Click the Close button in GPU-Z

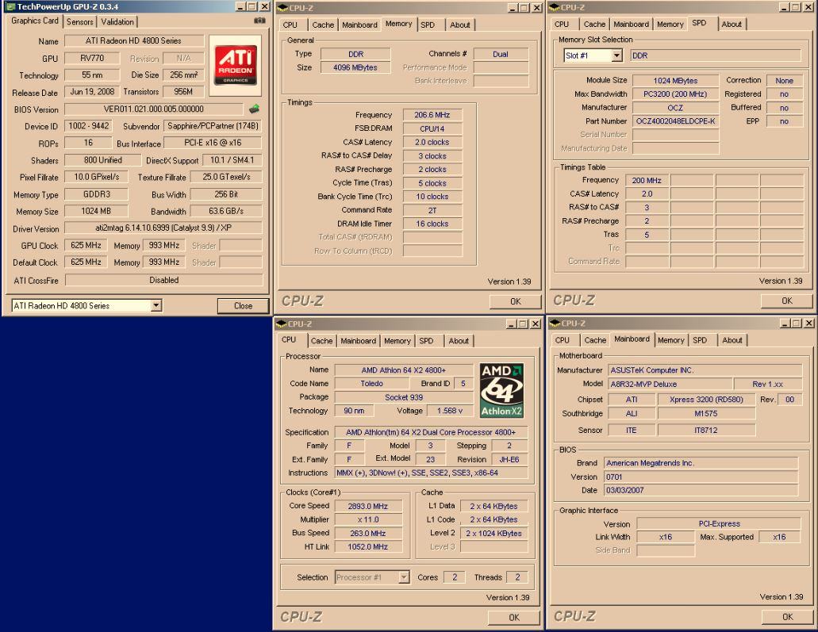click(x=243, y=306)
